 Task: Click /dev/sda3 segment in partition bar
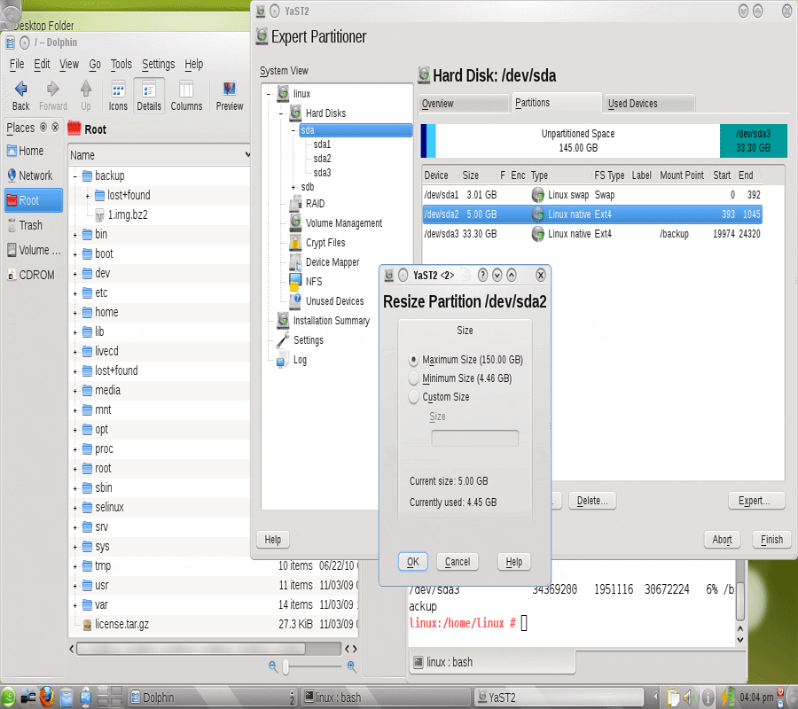(x=753, y=141)
